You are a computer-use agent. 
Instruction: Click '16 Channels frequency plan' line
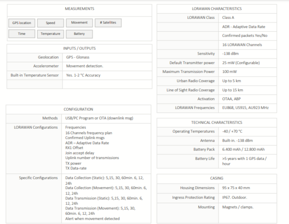click(89, 133)
